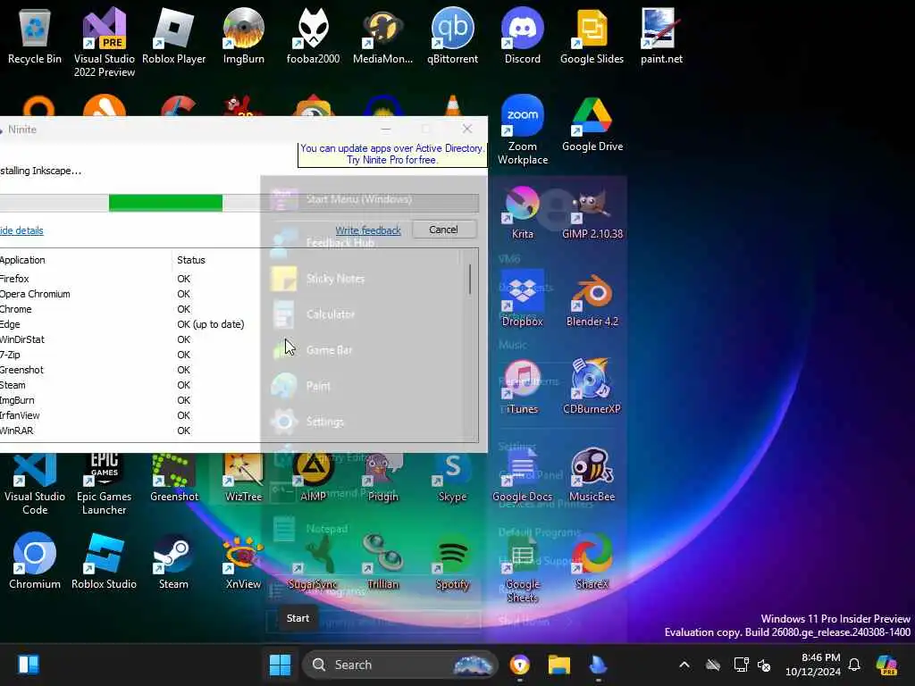Launch XnView from the desktop
The image size is (915, 686).
[243, 561]
